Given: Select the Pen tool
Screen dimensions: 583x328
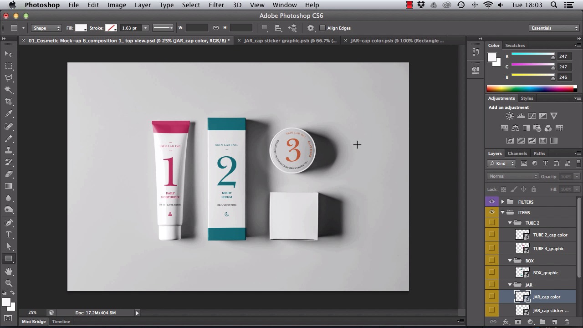Looking at the screenshot, I should coord(9,223).
